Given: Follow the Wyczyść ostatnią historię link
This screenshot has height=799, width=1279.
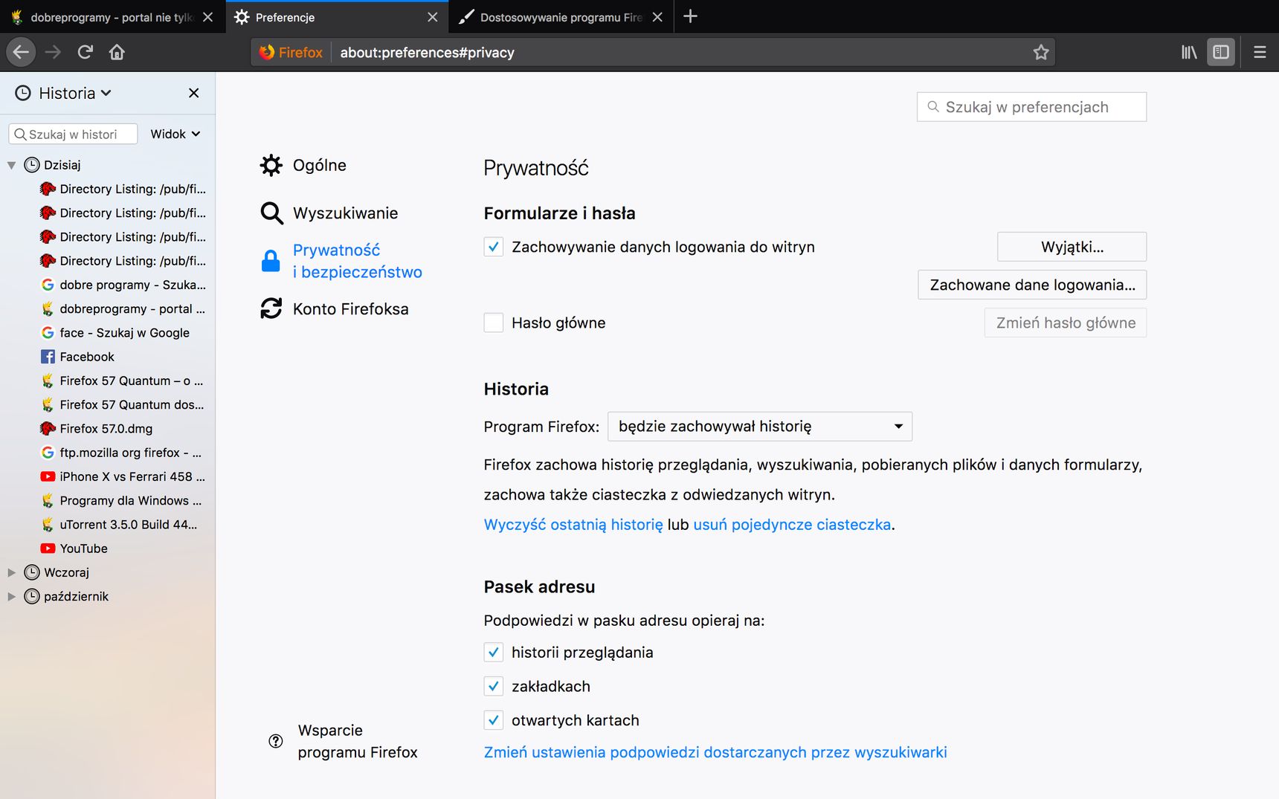Looking at the screenshot, I should pyautogui.click(x=573, y=525).
